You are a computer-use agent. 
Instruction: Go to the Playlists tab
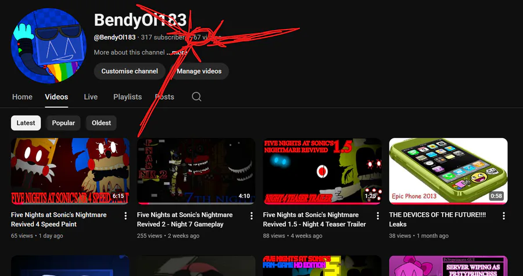click(x=127, y=97)
